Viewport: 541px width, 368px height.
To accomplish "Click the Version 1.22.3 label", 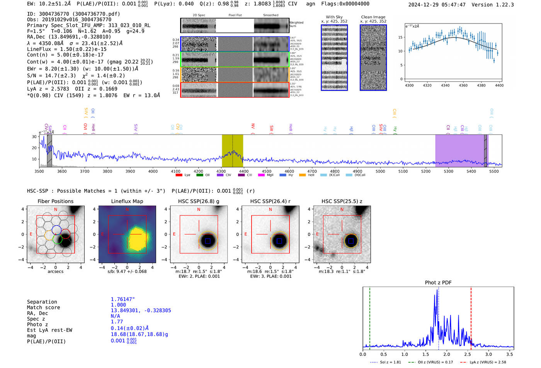I will [493, 5].
